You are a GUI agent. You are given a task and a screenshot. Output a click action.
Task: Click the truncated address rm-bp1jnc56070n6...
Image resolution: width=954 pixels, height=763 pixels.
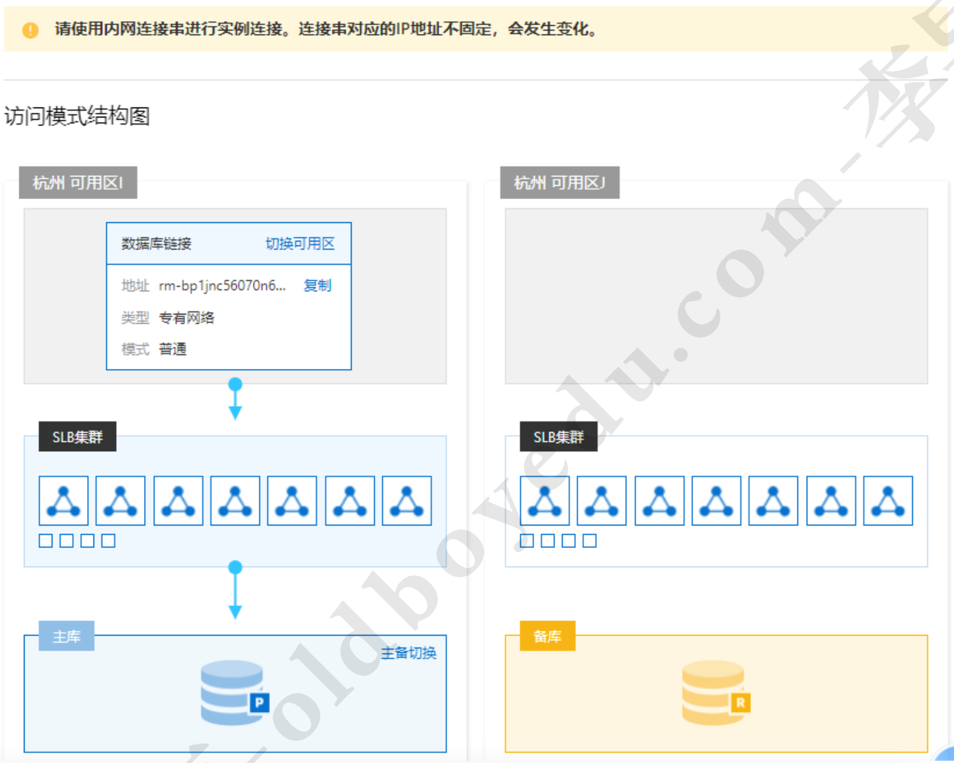(x=222, y=285)
